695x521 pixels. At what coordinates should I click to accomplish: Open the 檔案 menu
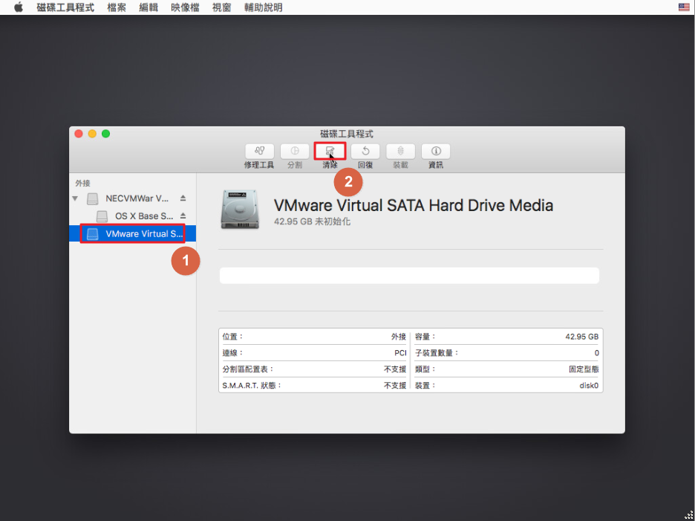[x=117, y=7]
